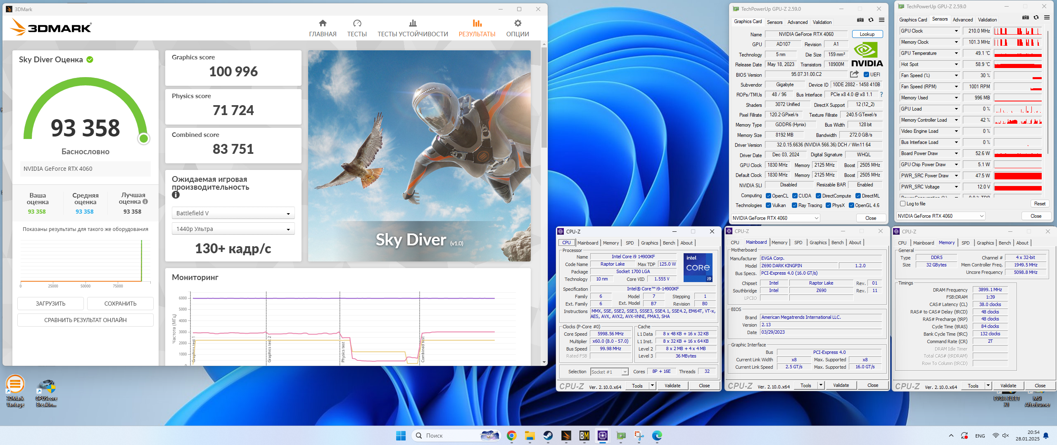Expand the Board Power Draw sensor dropdown
The width and height of the screenshot is (1057, 445).
[x=956, y=153]
